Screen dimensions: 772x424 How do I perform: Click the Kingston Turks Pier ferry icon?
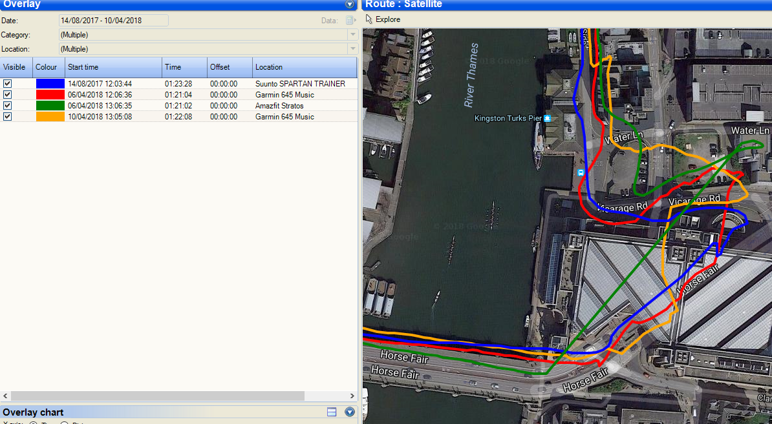[547, 118]
